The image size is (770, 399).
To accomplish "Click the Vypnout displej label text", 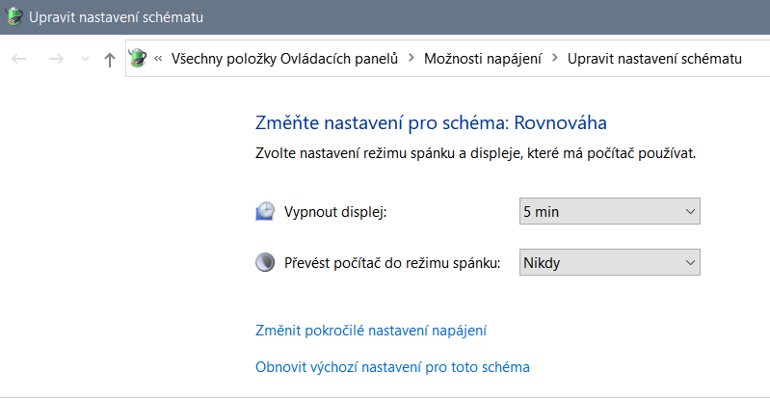I will 335,212.
